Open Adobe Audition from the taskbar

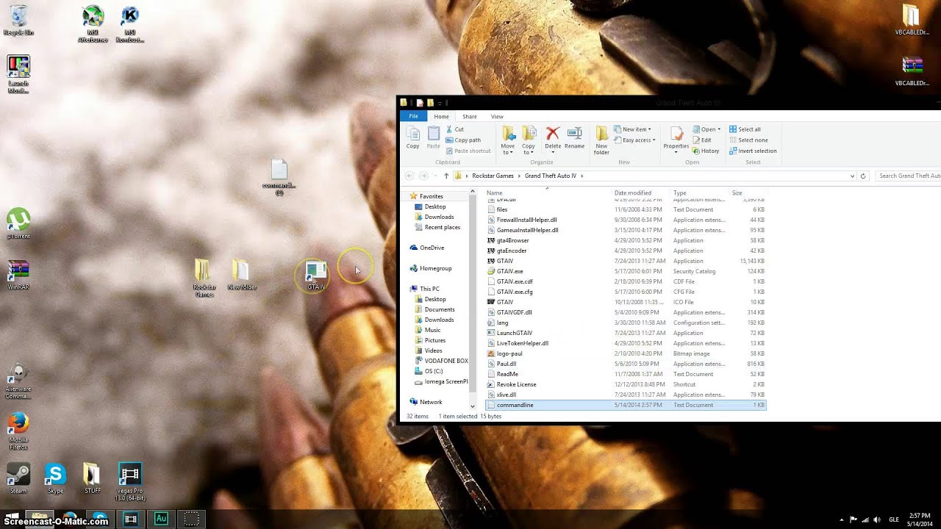point(161,519)
